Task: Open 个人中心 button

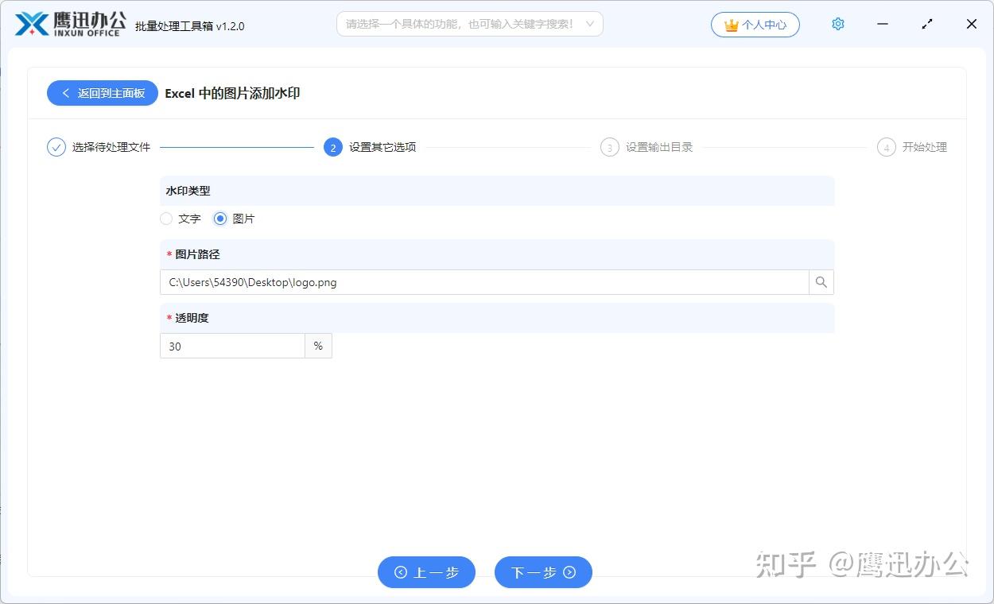Action: tap(755, 25)
